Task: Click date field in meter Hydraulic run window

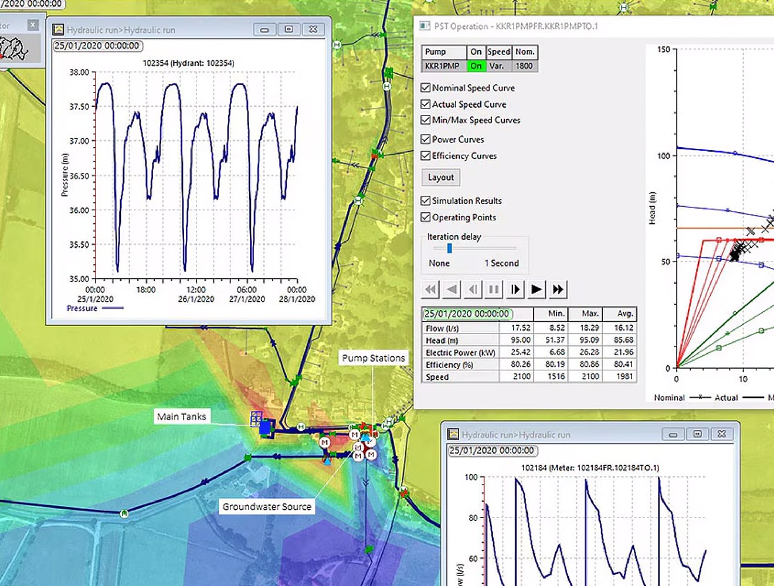Action: [493, 451]
